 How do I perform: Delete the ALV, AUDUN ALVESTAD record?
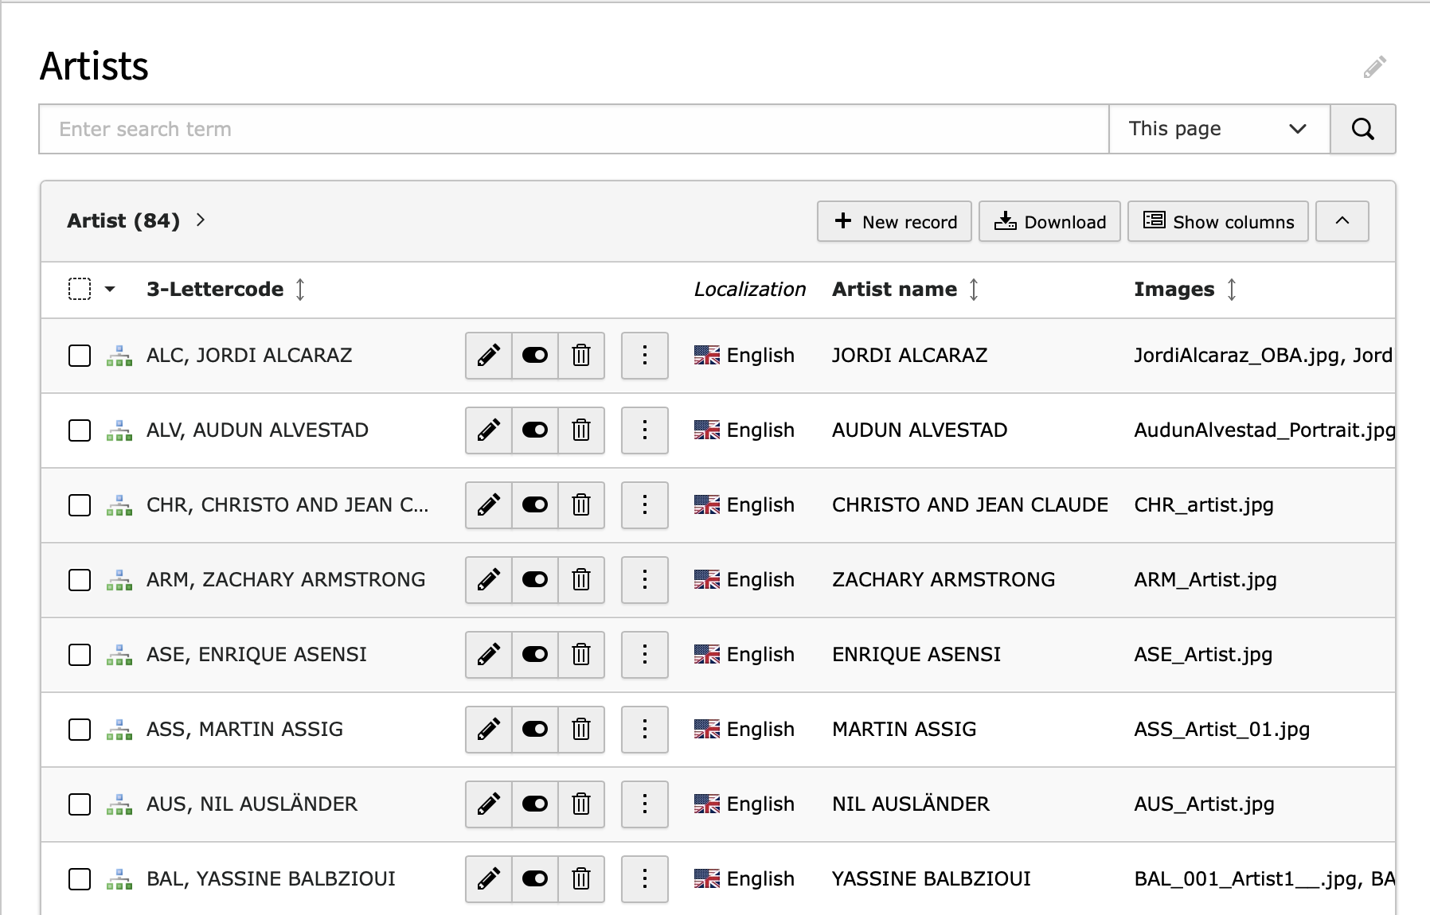(581, 430)
